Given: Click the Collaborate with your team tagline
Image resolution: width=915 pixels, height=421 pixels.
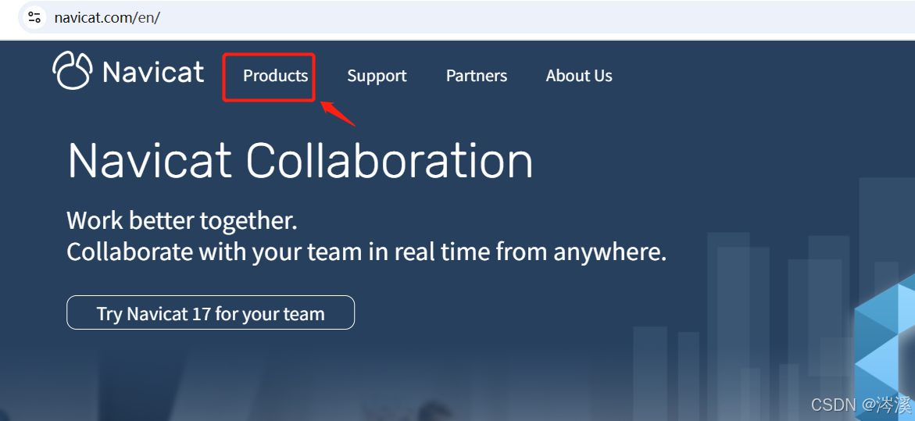Looking at the screenshot, I should pyautogui.click(x=366, y=252).
